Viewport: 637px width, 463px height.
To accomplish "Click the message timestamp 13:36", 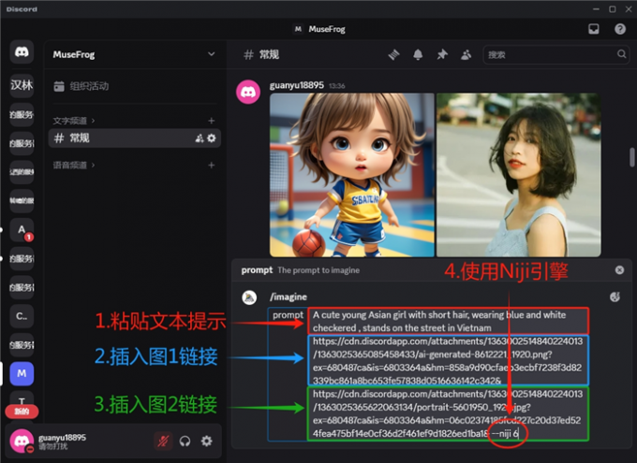I will pyautogui.click(x=337, y=86).
